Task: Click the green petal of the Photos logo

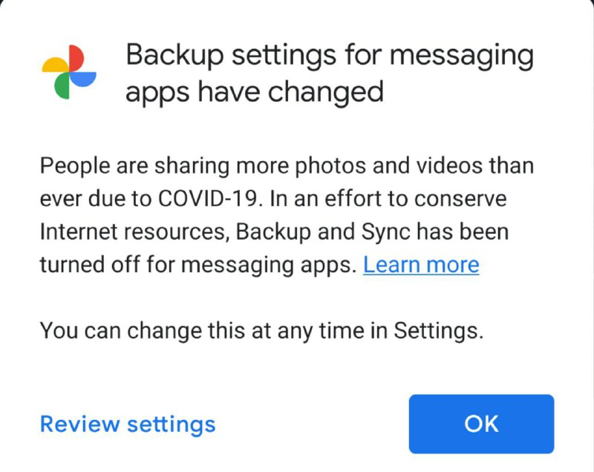Action: click(x=62, y=85)
